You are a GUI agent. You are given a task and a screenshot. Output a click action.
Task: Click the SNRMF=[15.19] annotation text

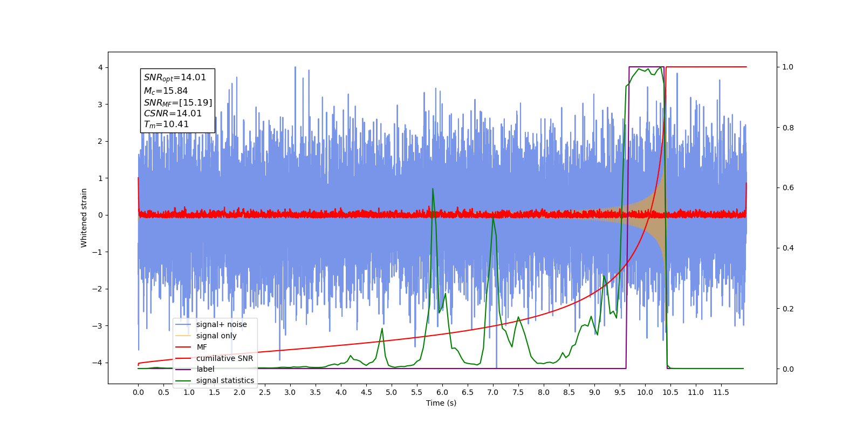click(x=178, y=102)
